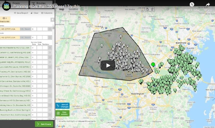Select the Damascus Hill Ct address row
215x128 pixels.
tap(15, 100)
